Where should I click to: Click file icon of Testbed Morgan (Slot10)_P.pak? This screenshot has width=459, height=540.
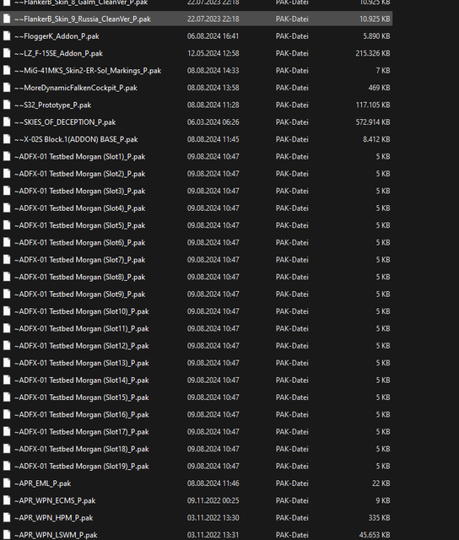coord(7,311)
